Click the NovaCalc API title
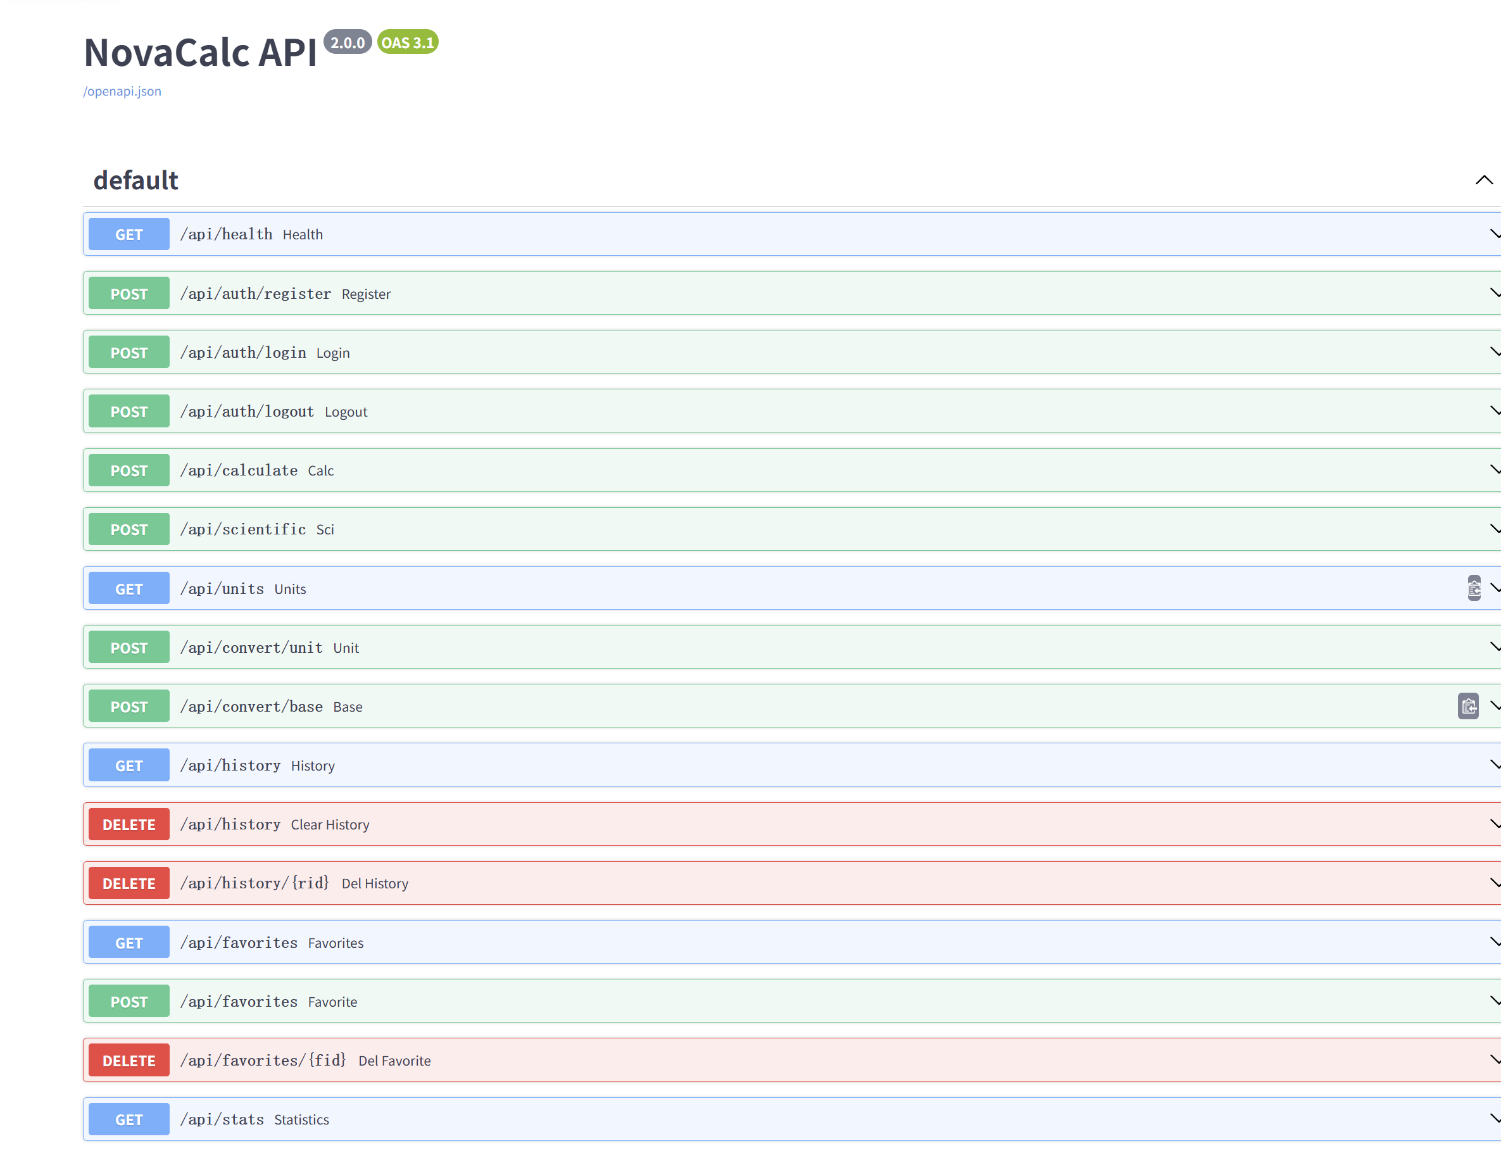This screenshot has width=1501, height=1153. 200,52
